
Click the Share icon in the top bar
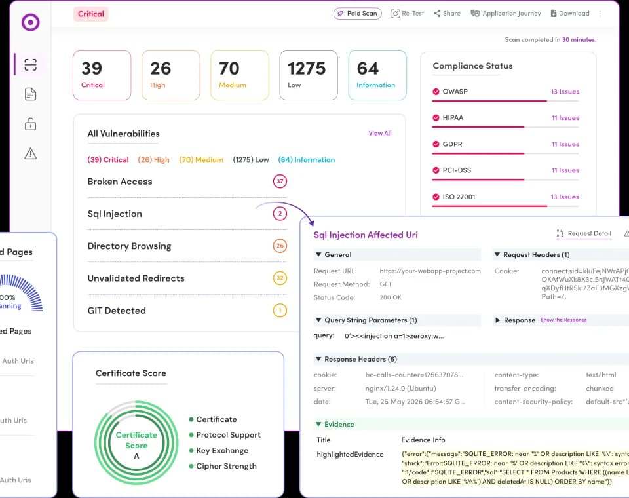[437, 14]
